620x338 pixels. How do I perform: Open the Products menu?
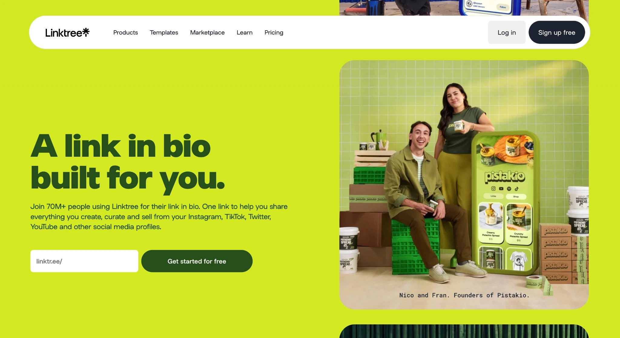click(126, 32)
